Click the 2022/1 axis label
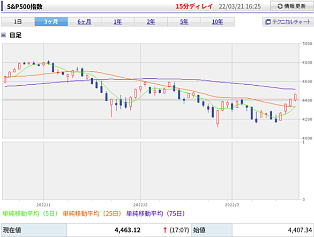This screenshot has width=314, height=237. 43,205
